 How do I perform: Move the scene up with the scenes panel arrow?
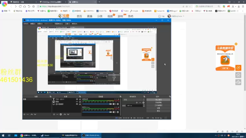(32, 114)
